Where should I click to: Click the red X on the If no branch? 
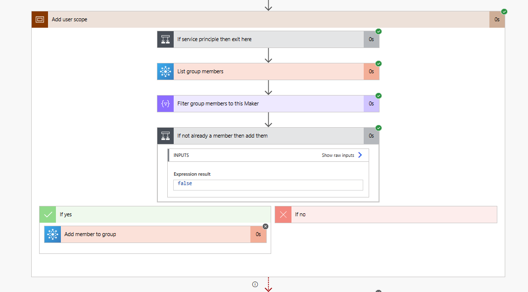(283, 214)
